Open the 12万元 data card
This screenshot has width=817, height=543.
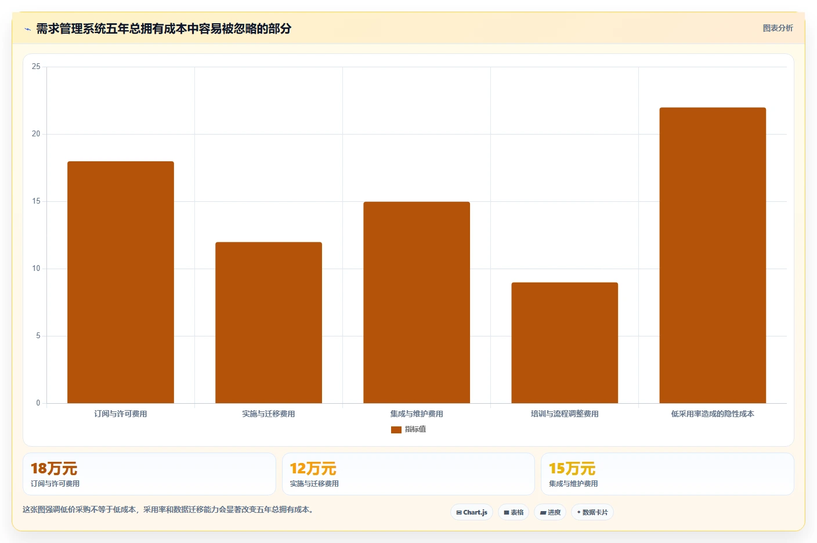click(x=408, y=474)
